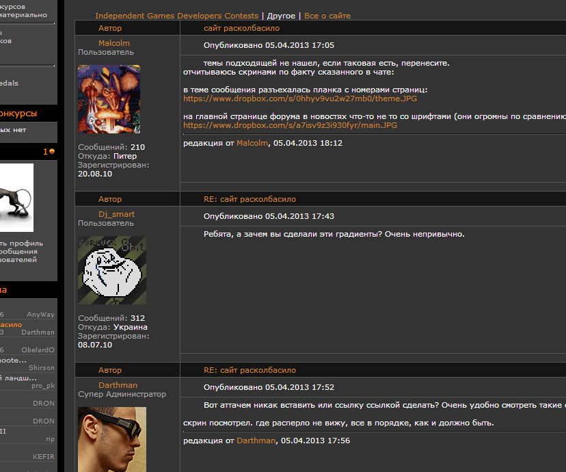566x472 pixels.
Task: Open topic title сайт расколбасило
Action: pyautogui.click(x=241, y=28)
